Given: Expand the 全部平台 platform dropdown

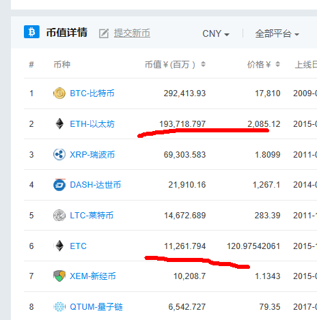Looking at the screenshot, I should 277,34.
